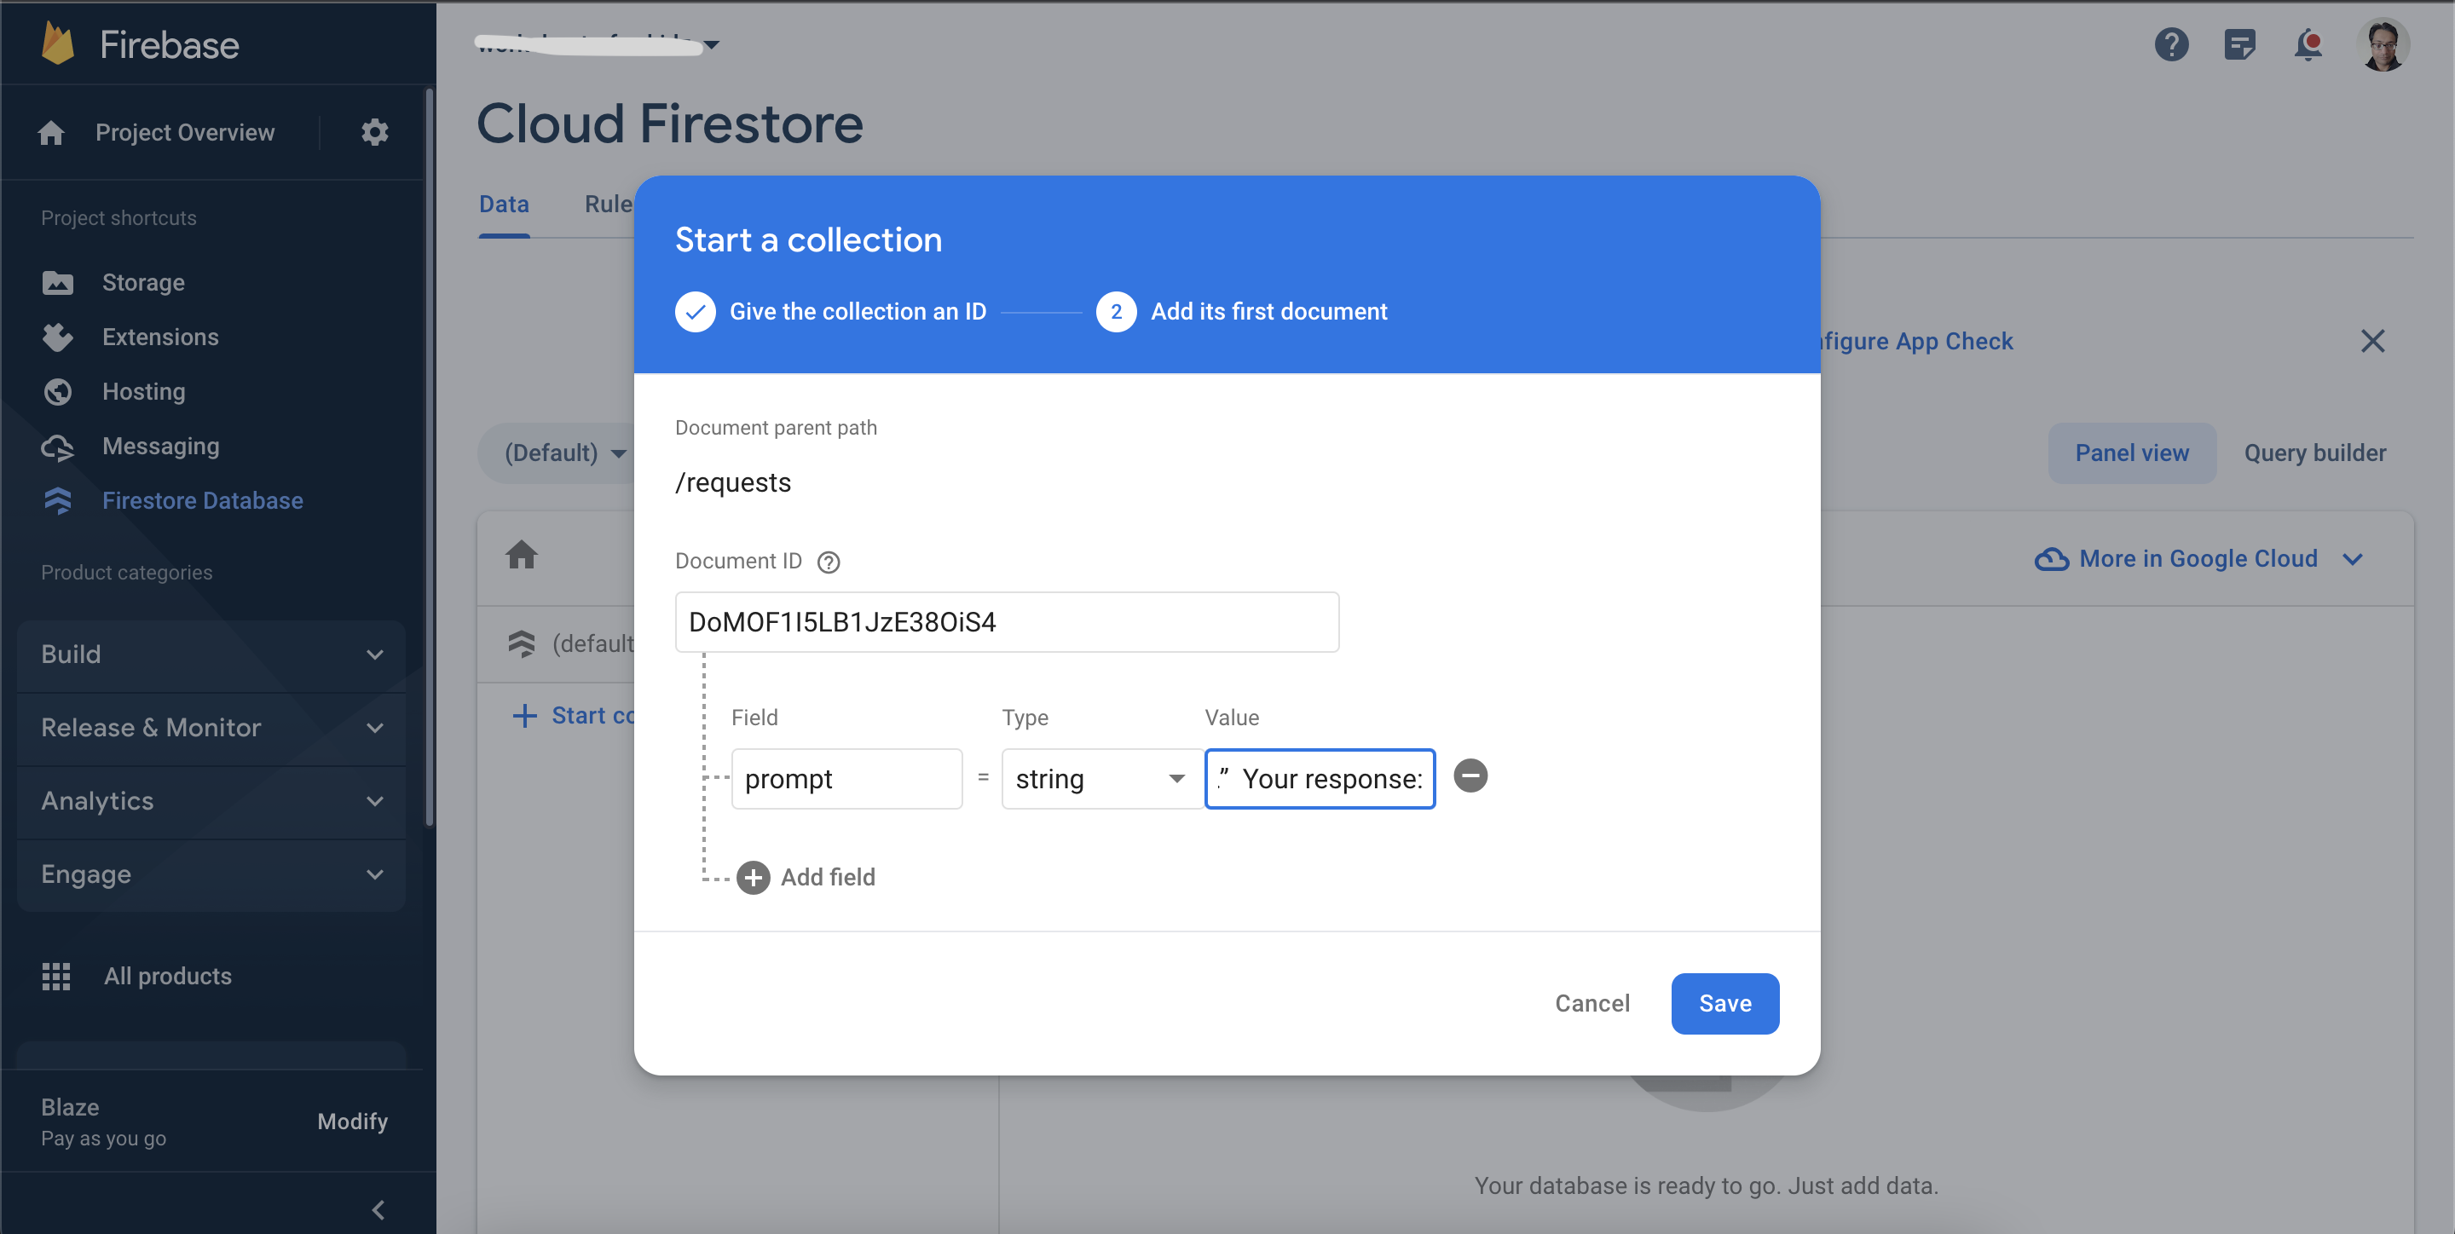Select Query builder
The height and width of the screenshot is (1234, 2455).
point(2315,453)
